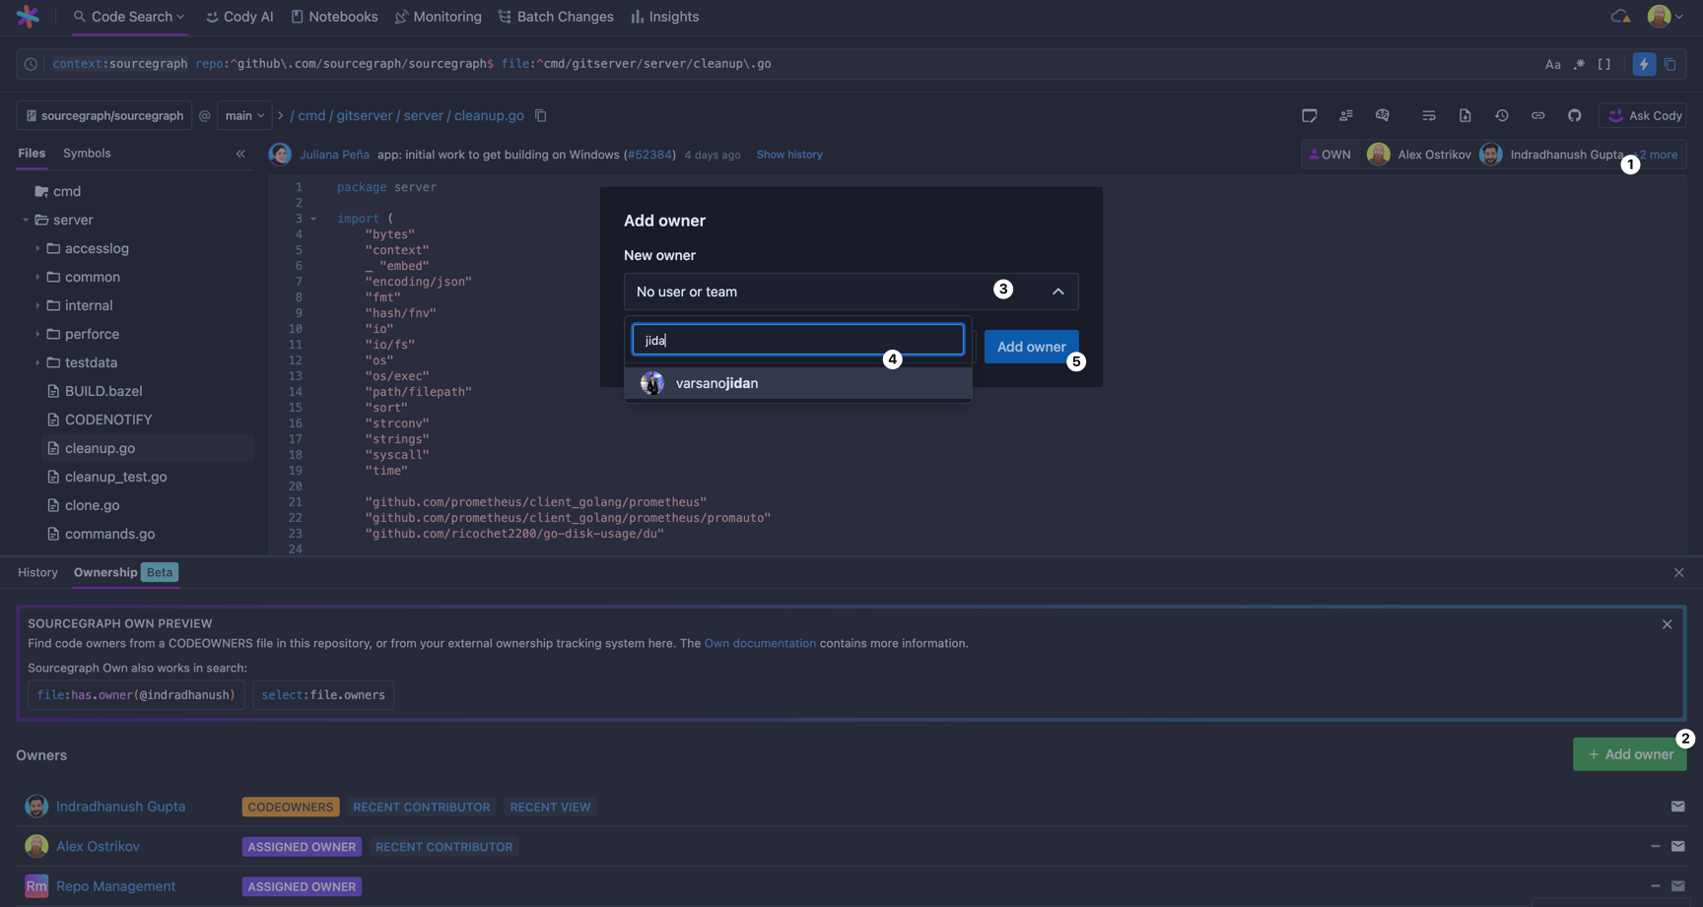View raw file icon
Screen dimensions: 1703x907
[x=1465, y=115]
